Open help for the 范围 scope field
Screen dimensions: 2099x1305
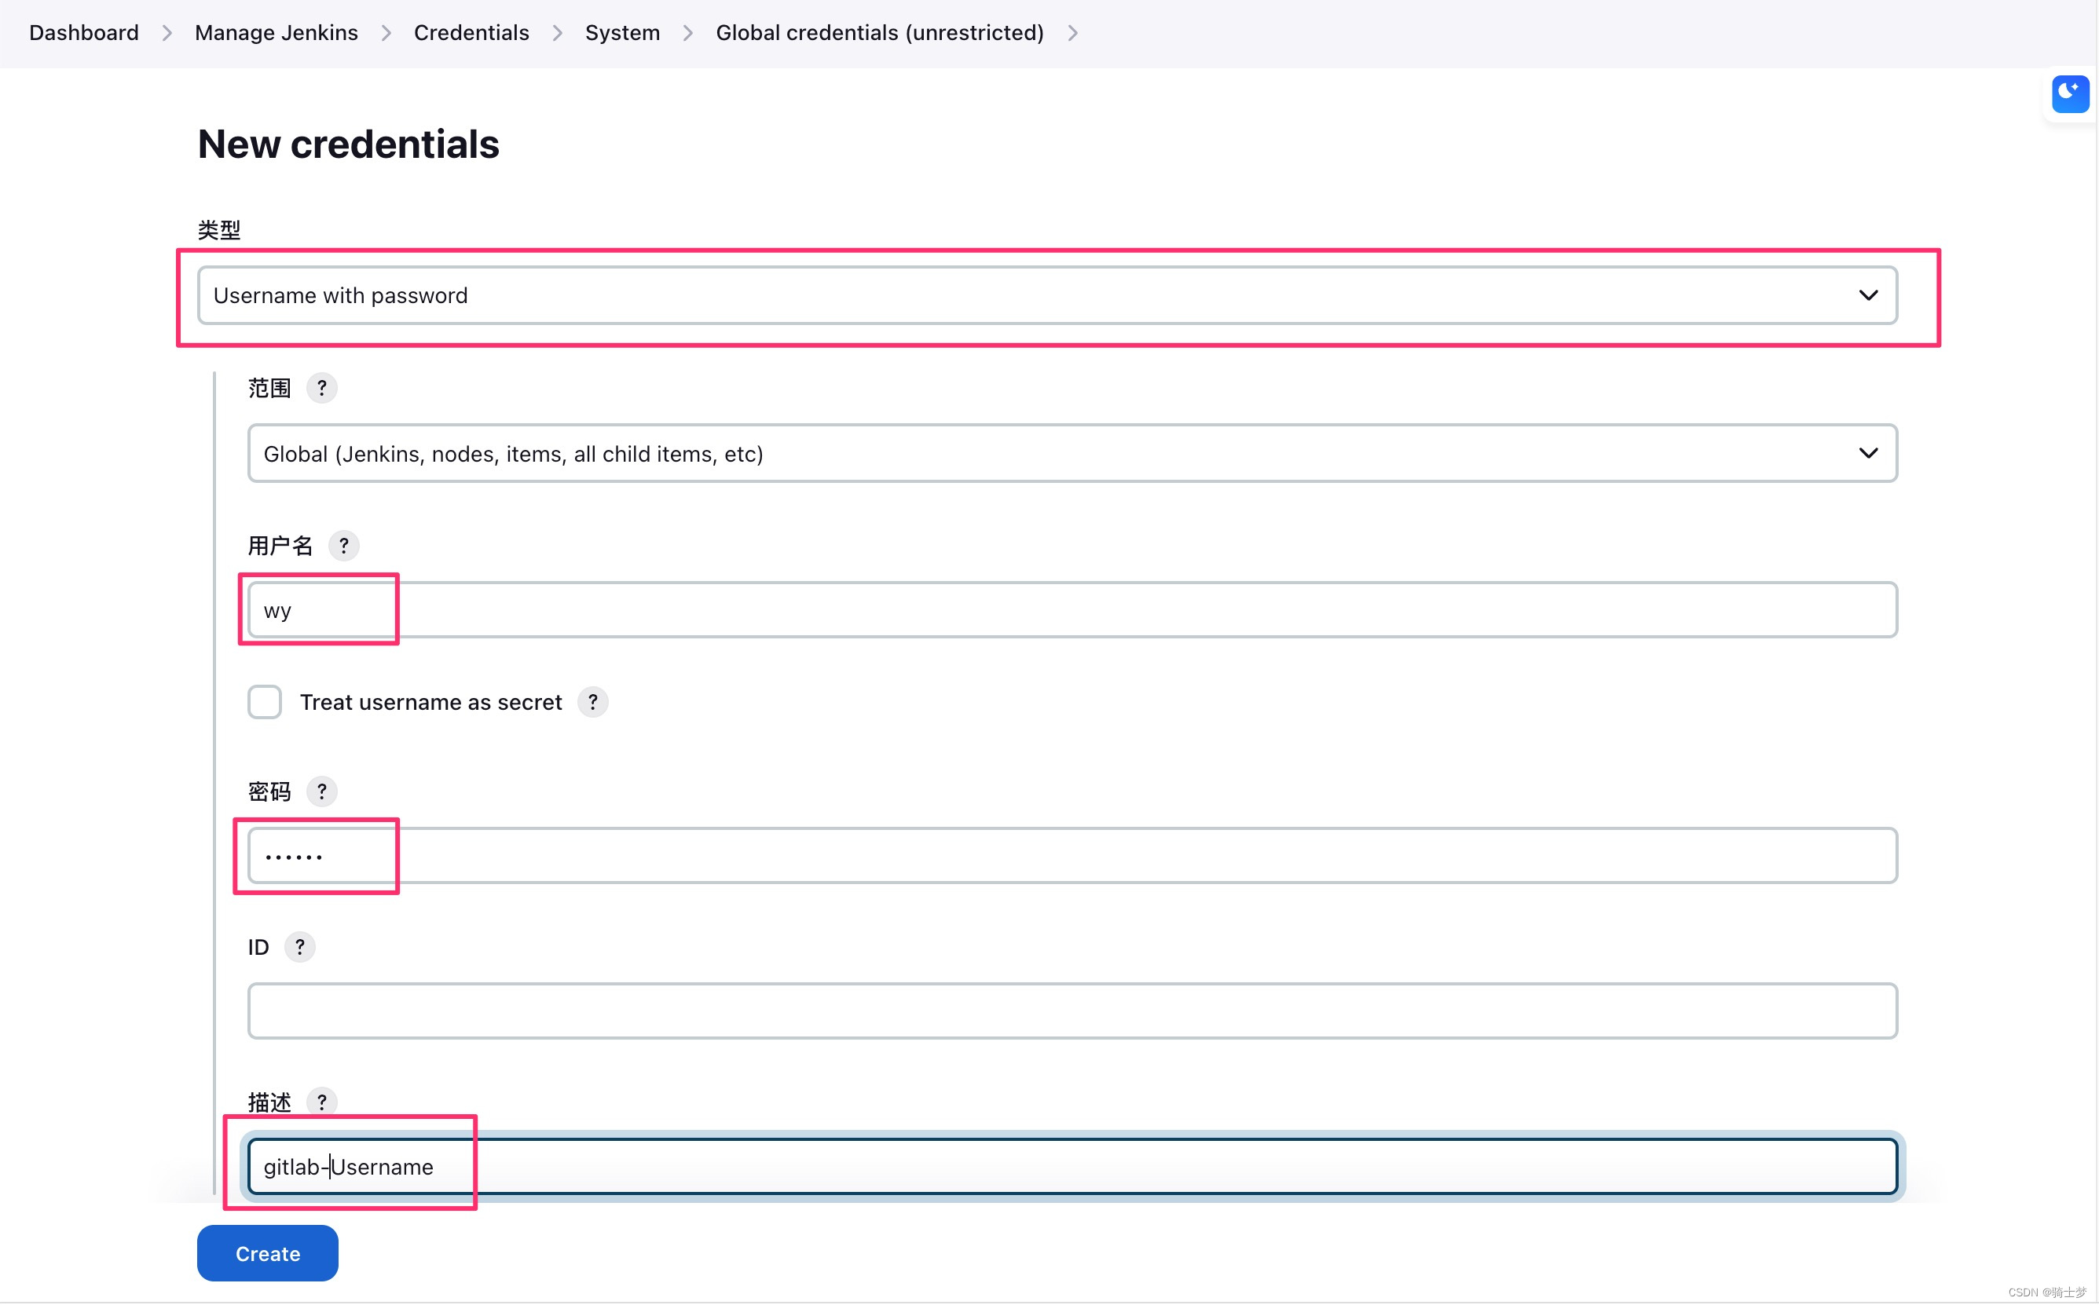click(322, 388)
